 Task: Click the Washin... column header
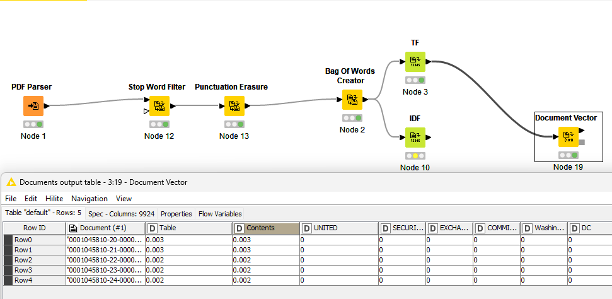(544, 228)
